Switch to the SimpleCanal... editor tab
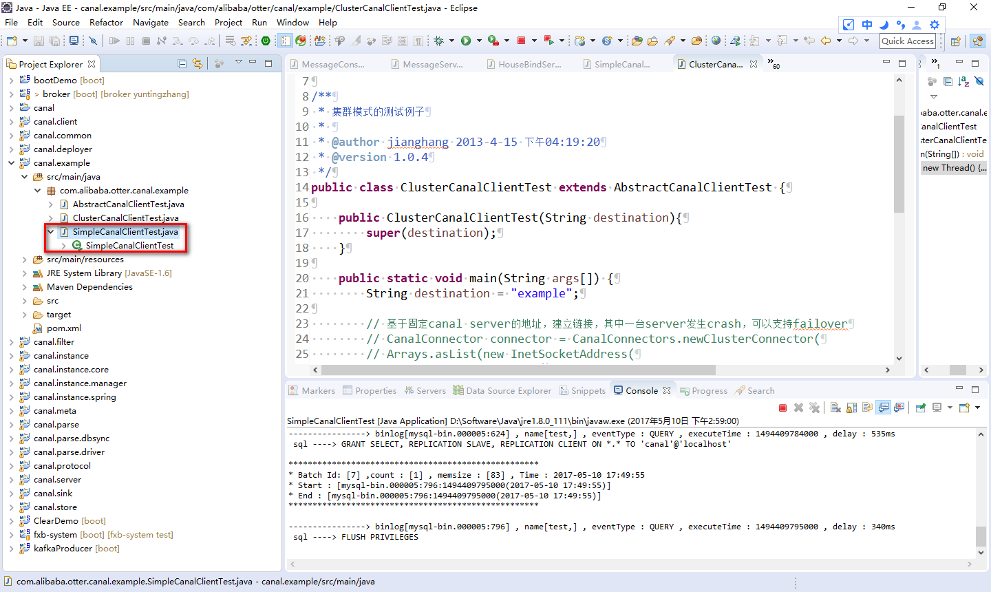Image resolution: width=991 pixels, height=592 pixels. (x=617, y=64)
